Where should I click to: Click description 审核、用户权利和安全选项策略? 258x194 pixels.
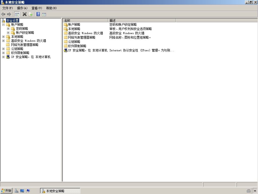[x=131, y=29]
